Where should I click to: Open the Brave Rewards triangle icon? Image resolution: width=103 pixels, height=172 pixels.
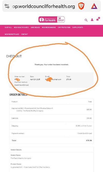[94, 6]
